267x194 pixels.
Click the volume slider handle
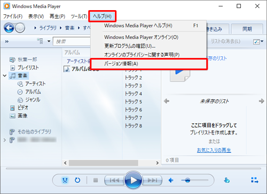tap(187, 180)
